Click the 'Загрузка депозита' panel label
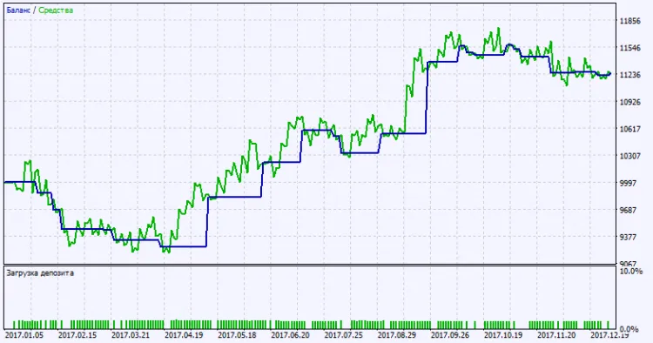653x343 pixels. (x=40, y=273)
